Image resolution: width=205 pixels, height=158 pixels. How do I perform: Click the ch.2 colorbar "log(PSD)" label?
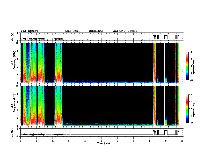point(194,110)
